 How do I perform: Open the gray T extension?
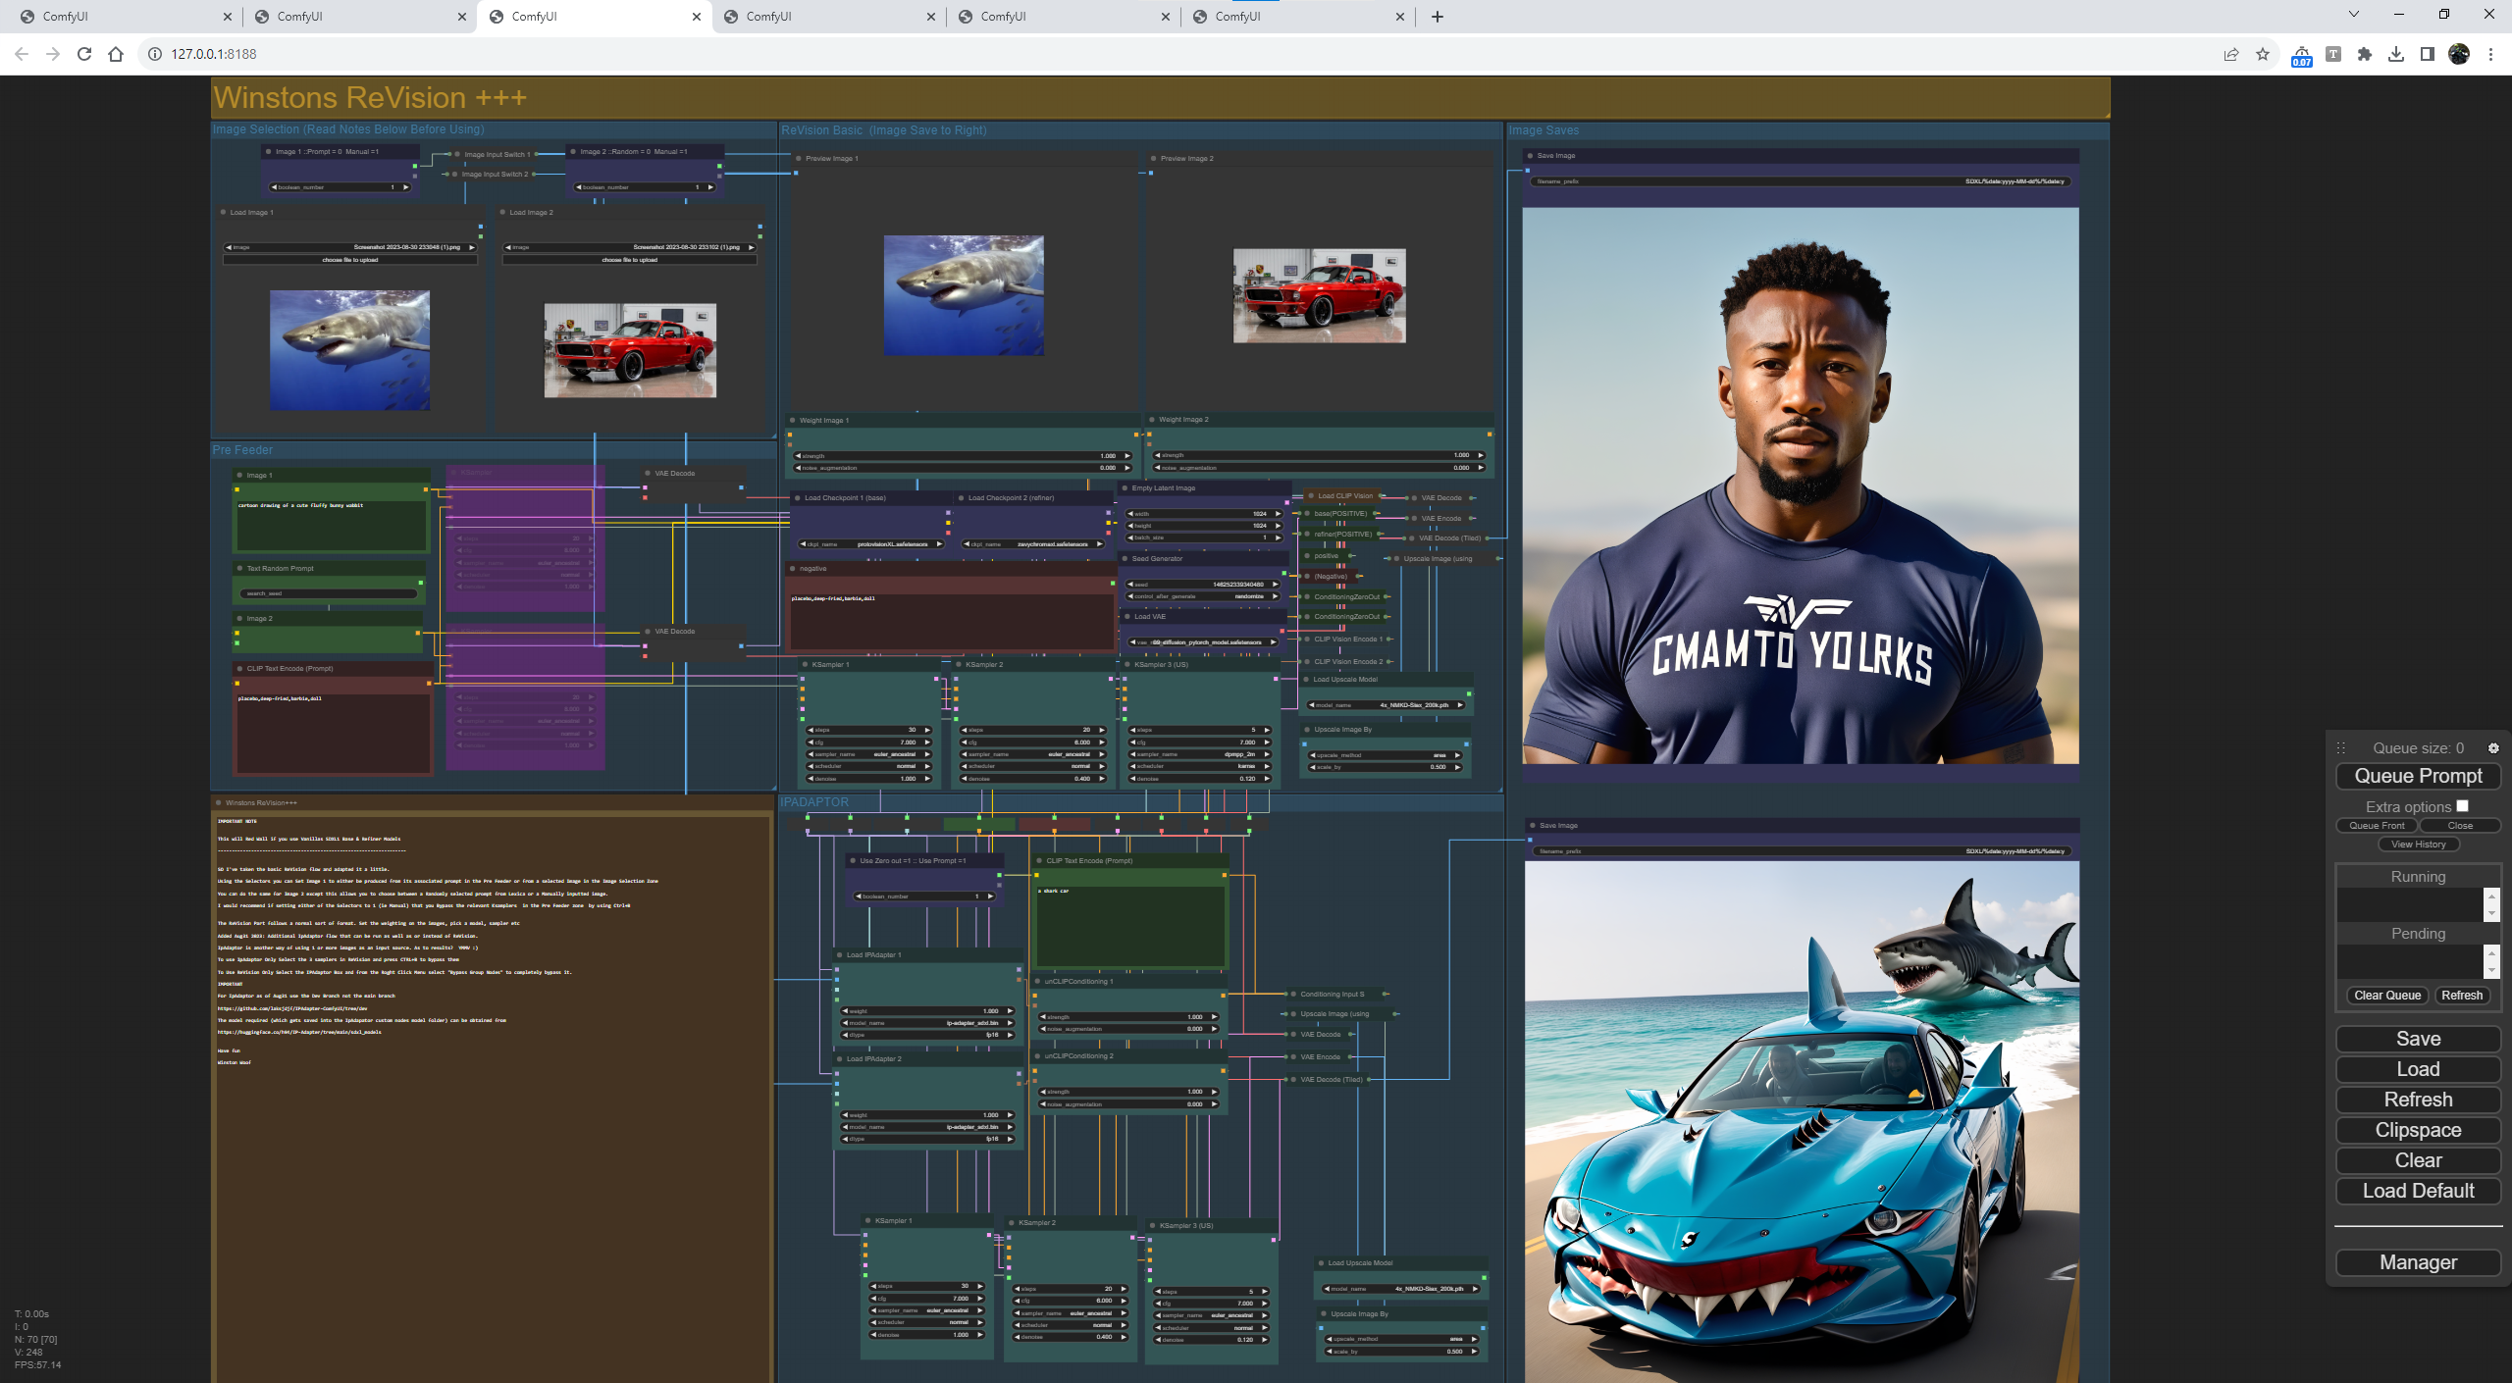point(2333,54)
